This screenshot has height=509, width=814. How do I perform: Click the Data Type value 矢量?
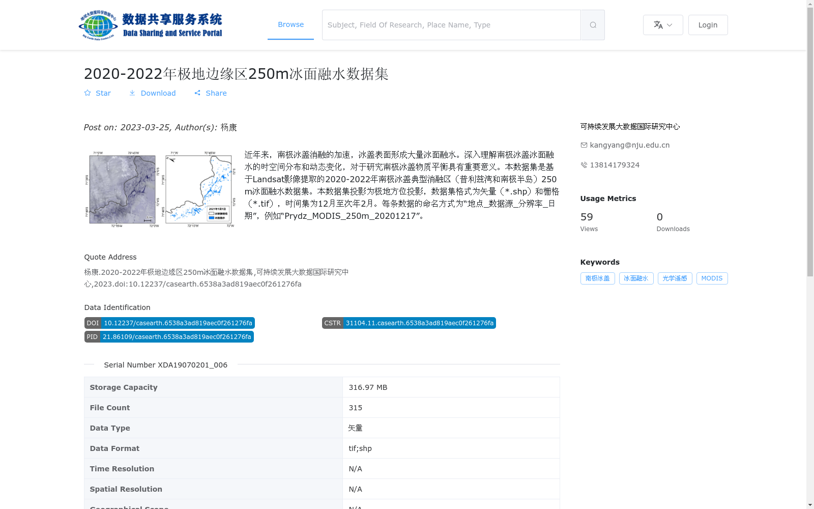tap(355, 428)
